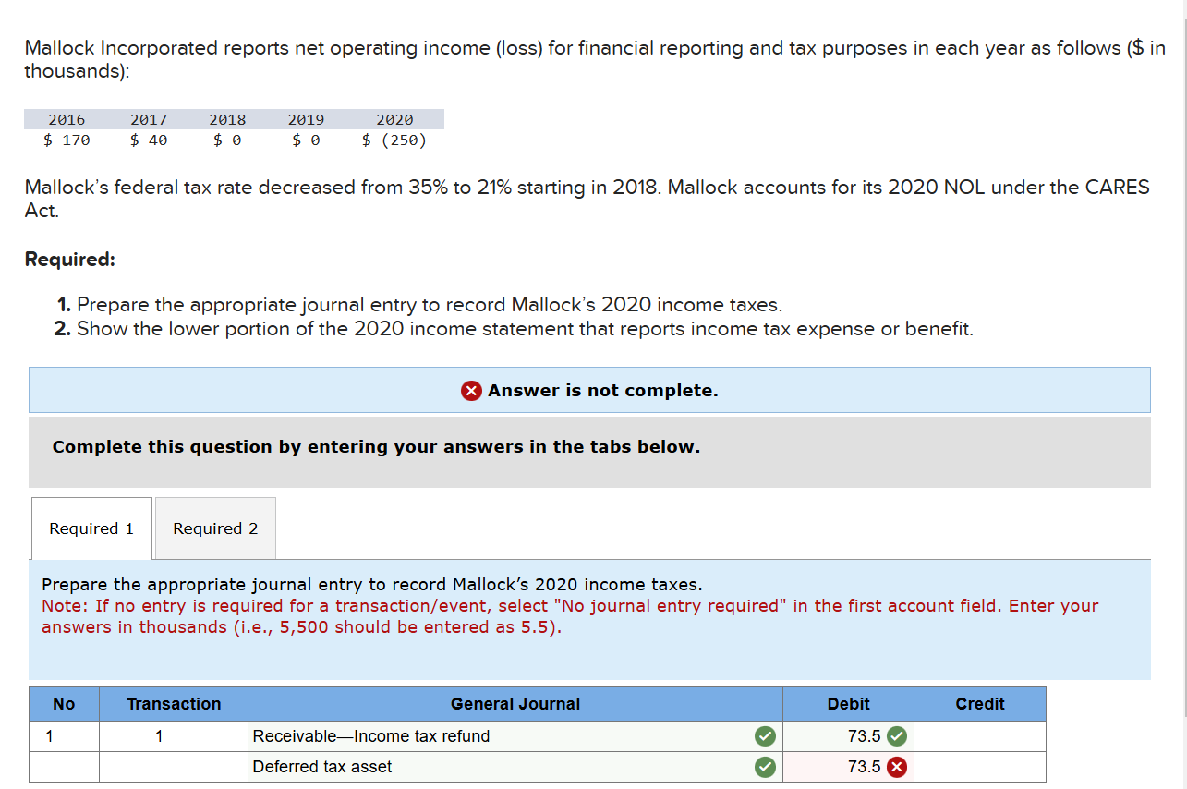Click the Credit column header
1187x789 pixels.
pyautogui.click(x=979, y=703)
